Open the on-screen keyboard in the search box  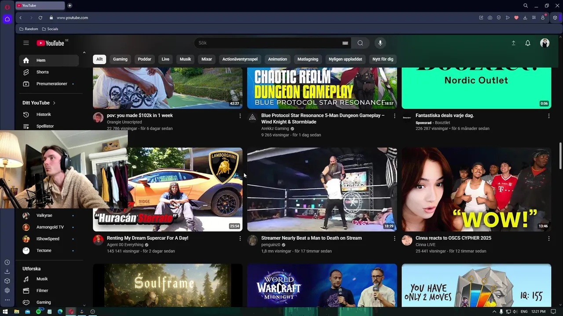point(345,43)
